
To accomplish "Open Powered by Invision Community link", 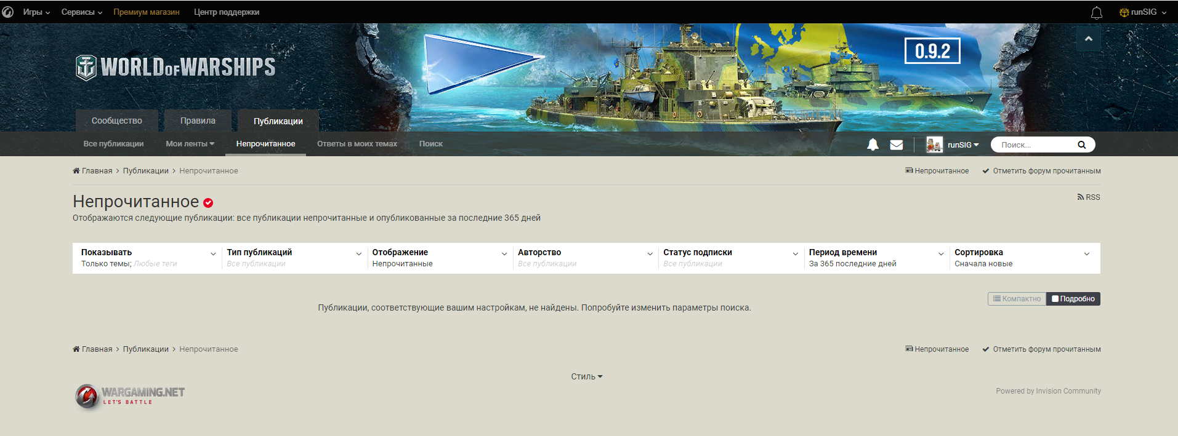I will click(x=1049, y=391).
